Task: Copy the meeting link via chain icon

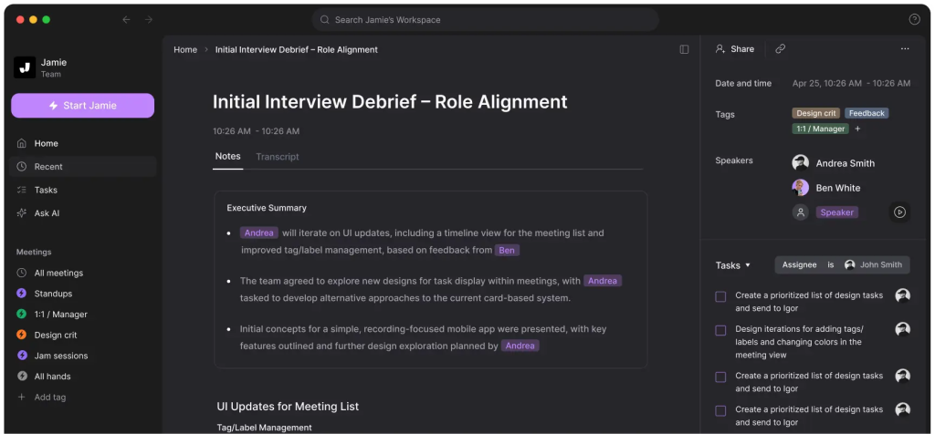Action: click(780, 49)
